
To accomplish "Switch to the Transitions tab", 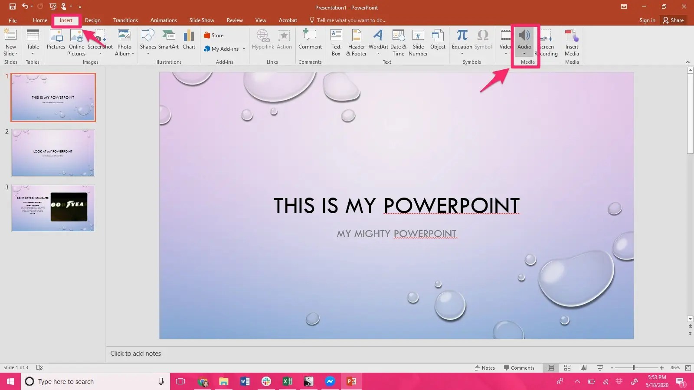I will tap(125, 20).
